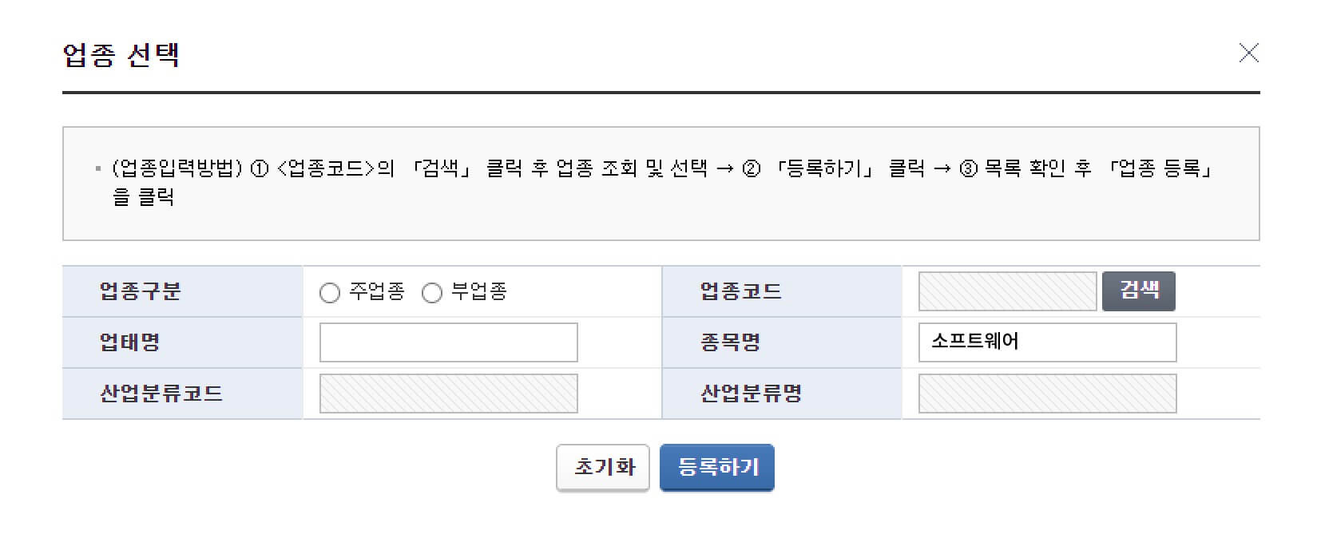The width and height of the screenshot is (1321, 538).
Task: Click the 주업종 option label text
Action: [x=377, y=291]
